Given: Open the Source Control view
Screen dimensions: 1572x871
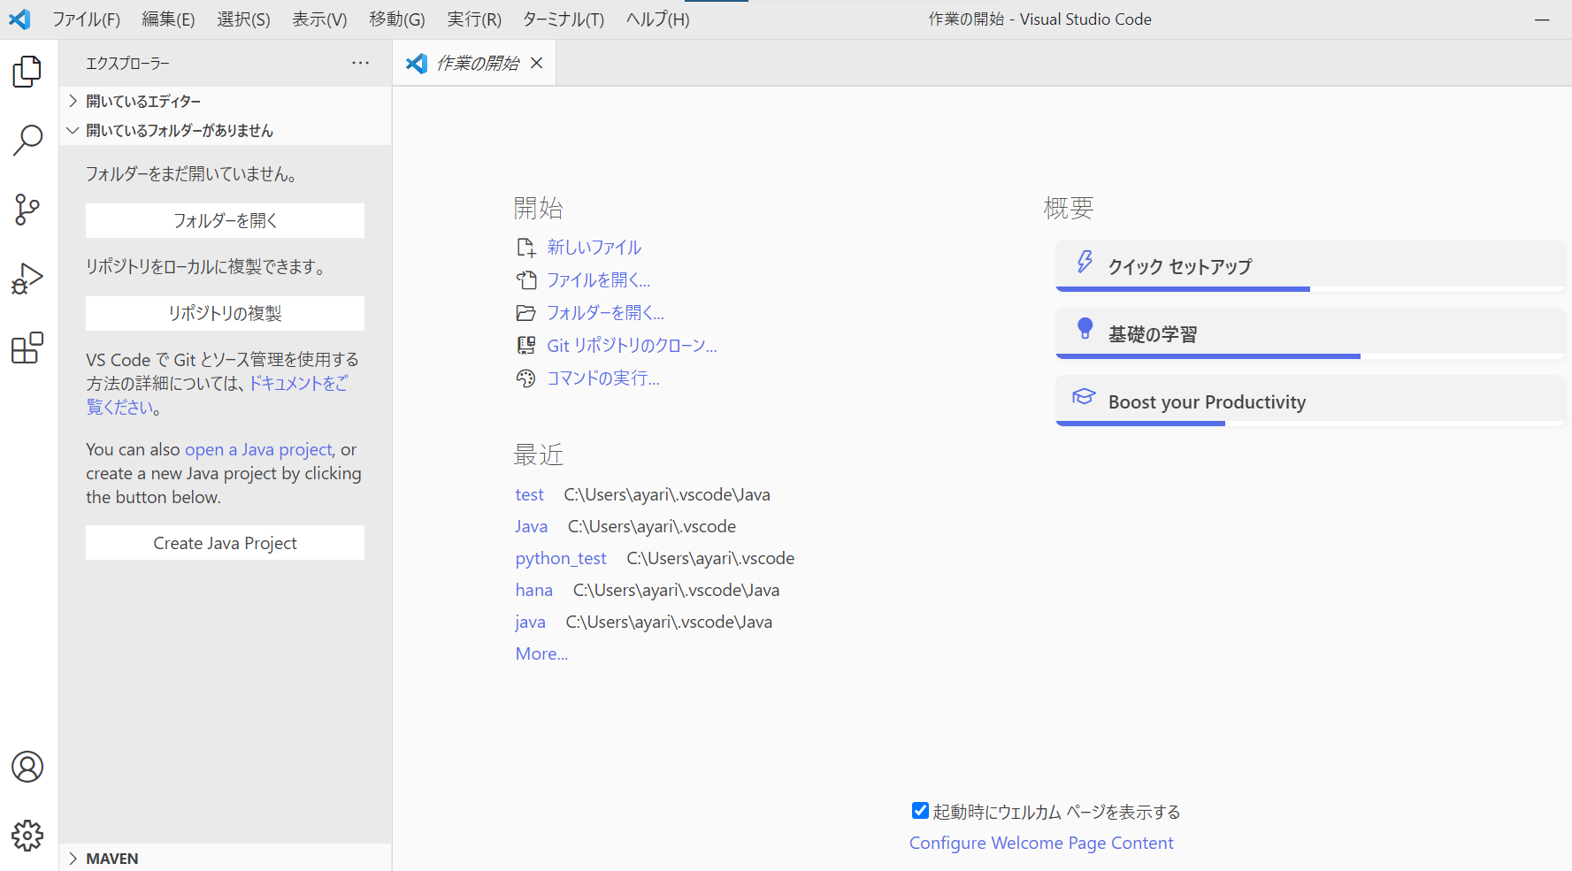Looking at the screenshot, I should 27,210.
